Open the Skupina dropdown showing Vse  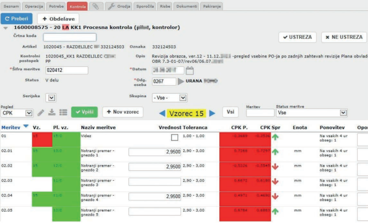[169, 98]
